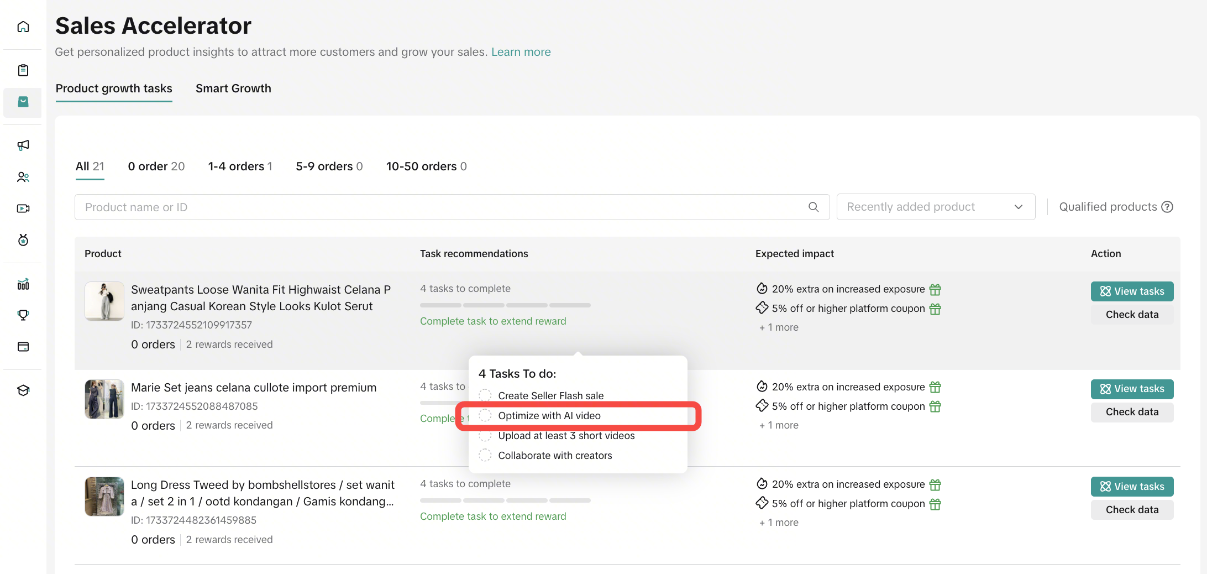Filter by the 0 order tab
The width and height of the screenshot is (1207, 574).
(x=156, y=166)
